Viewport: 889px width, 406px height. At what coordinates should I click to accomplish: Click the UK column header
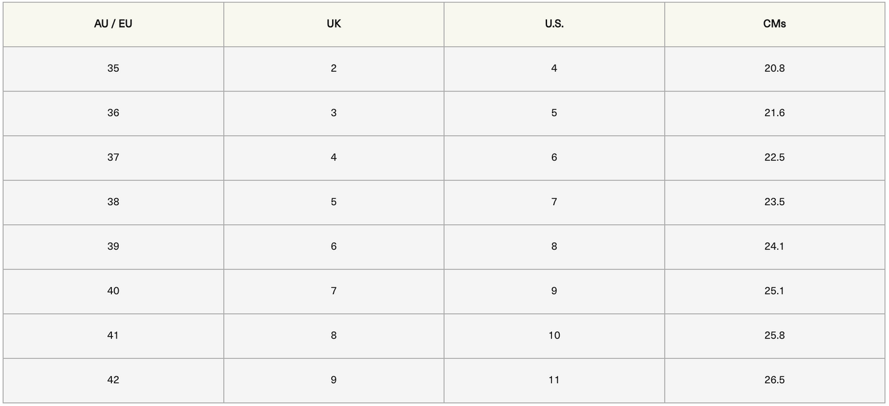pyautogui.click(x=333, y=25)
